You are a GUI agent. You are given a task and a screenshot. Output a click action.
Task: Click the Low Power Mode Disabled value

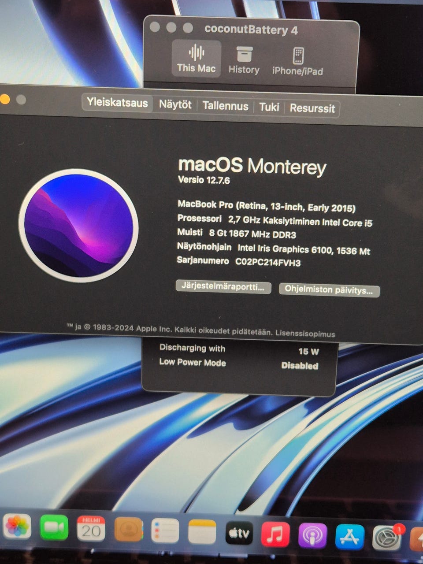pos(300,365)
